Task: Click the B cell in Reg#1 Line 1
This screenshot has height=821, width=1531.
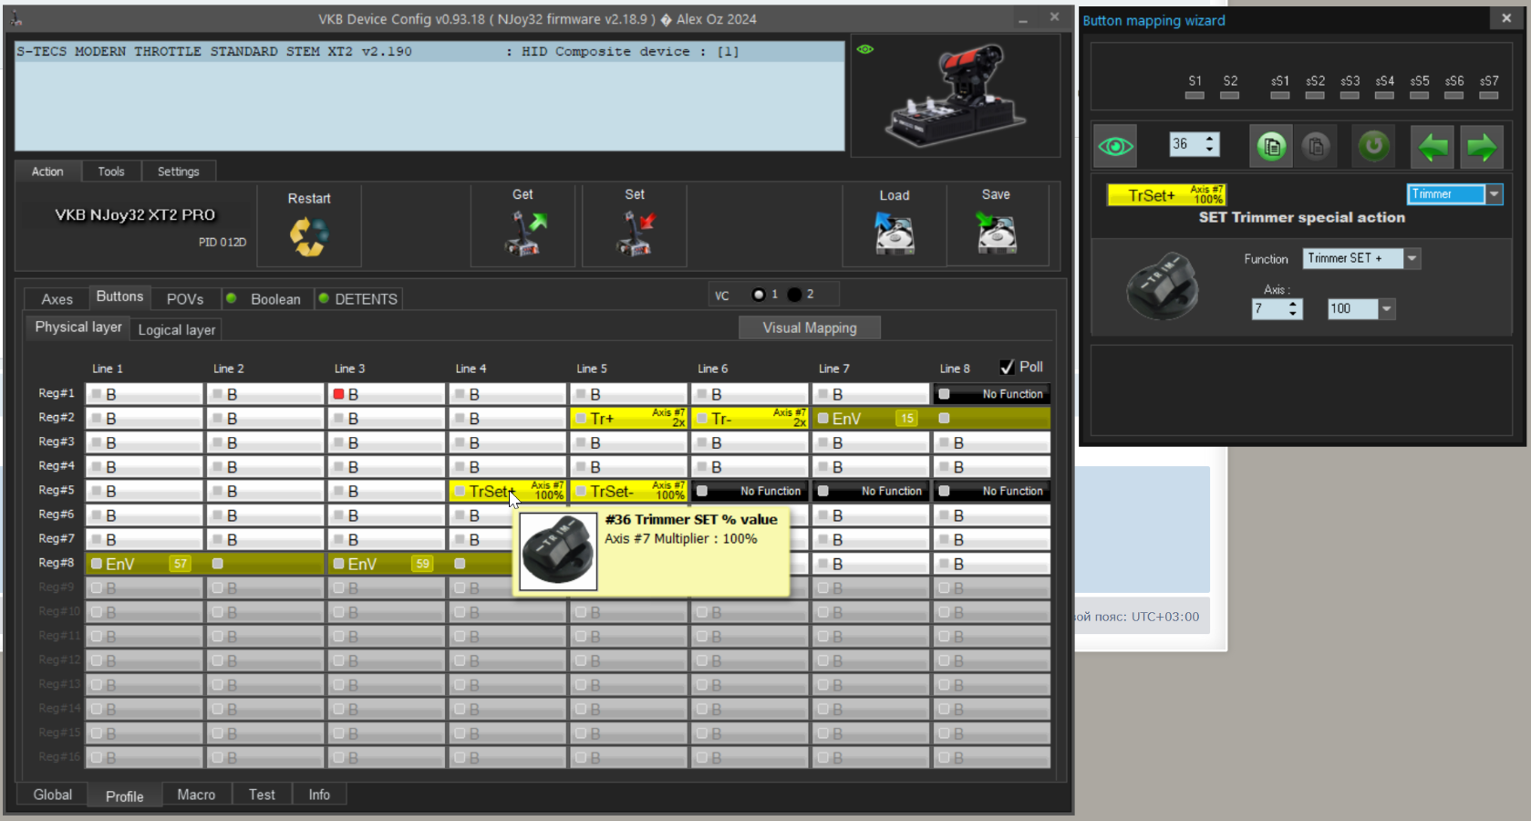Action: click(x=144, y=394)
